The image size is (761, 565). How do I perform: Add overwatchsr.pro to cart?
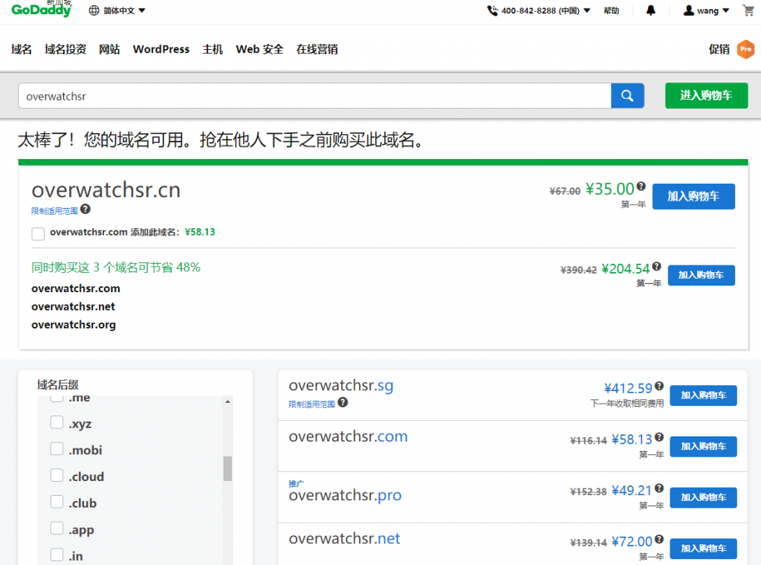click(703, 497)
